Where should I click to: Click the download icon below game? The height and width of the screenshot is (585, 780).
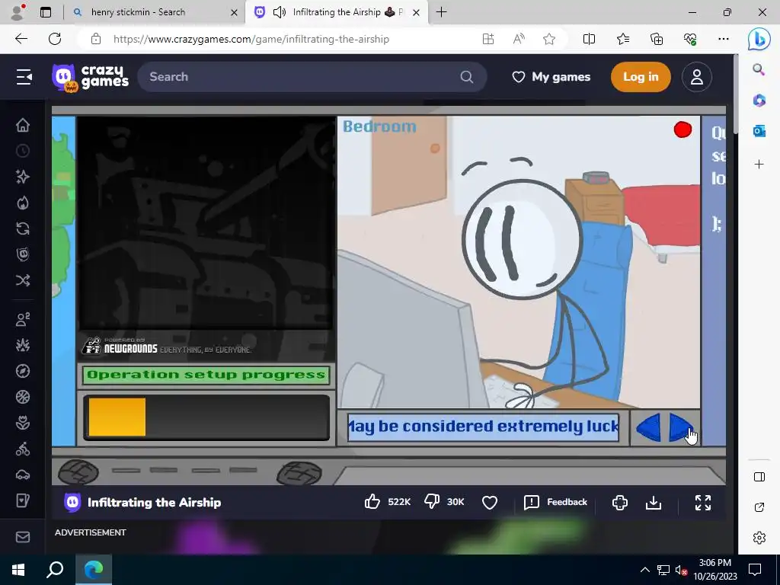[x=653, y=503]
